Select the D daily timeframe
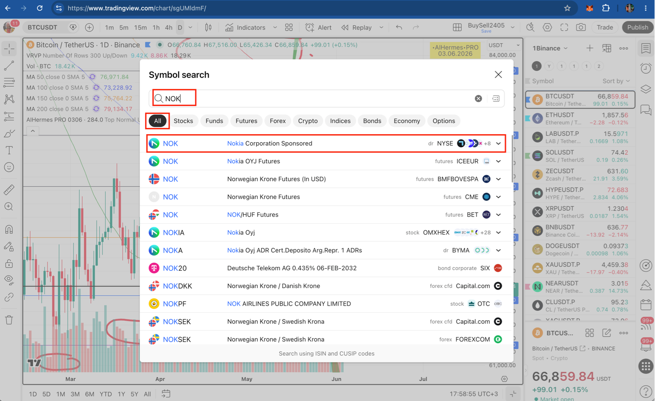This screenshot has height=401, width=655. tap(180, 28)
